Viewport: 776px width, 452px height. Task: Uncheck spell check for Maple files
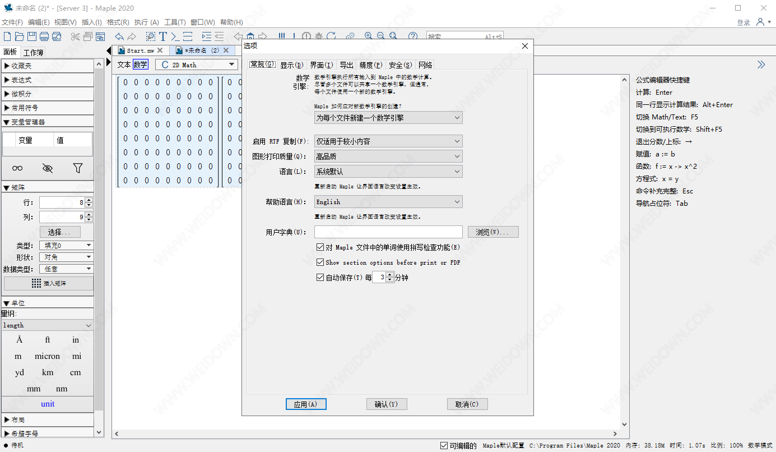point(320,247)
